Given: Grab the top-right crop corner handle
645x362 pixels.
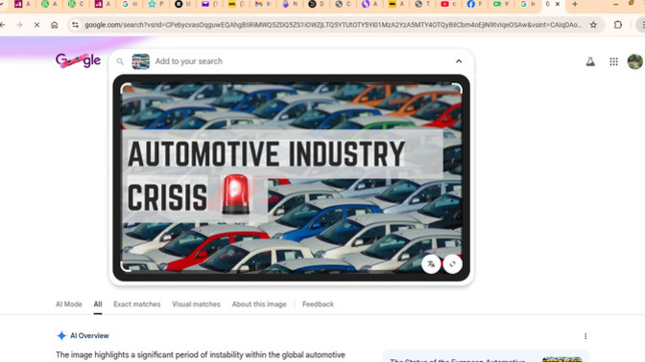Looking at the screenshot, I should pos(457,88).
